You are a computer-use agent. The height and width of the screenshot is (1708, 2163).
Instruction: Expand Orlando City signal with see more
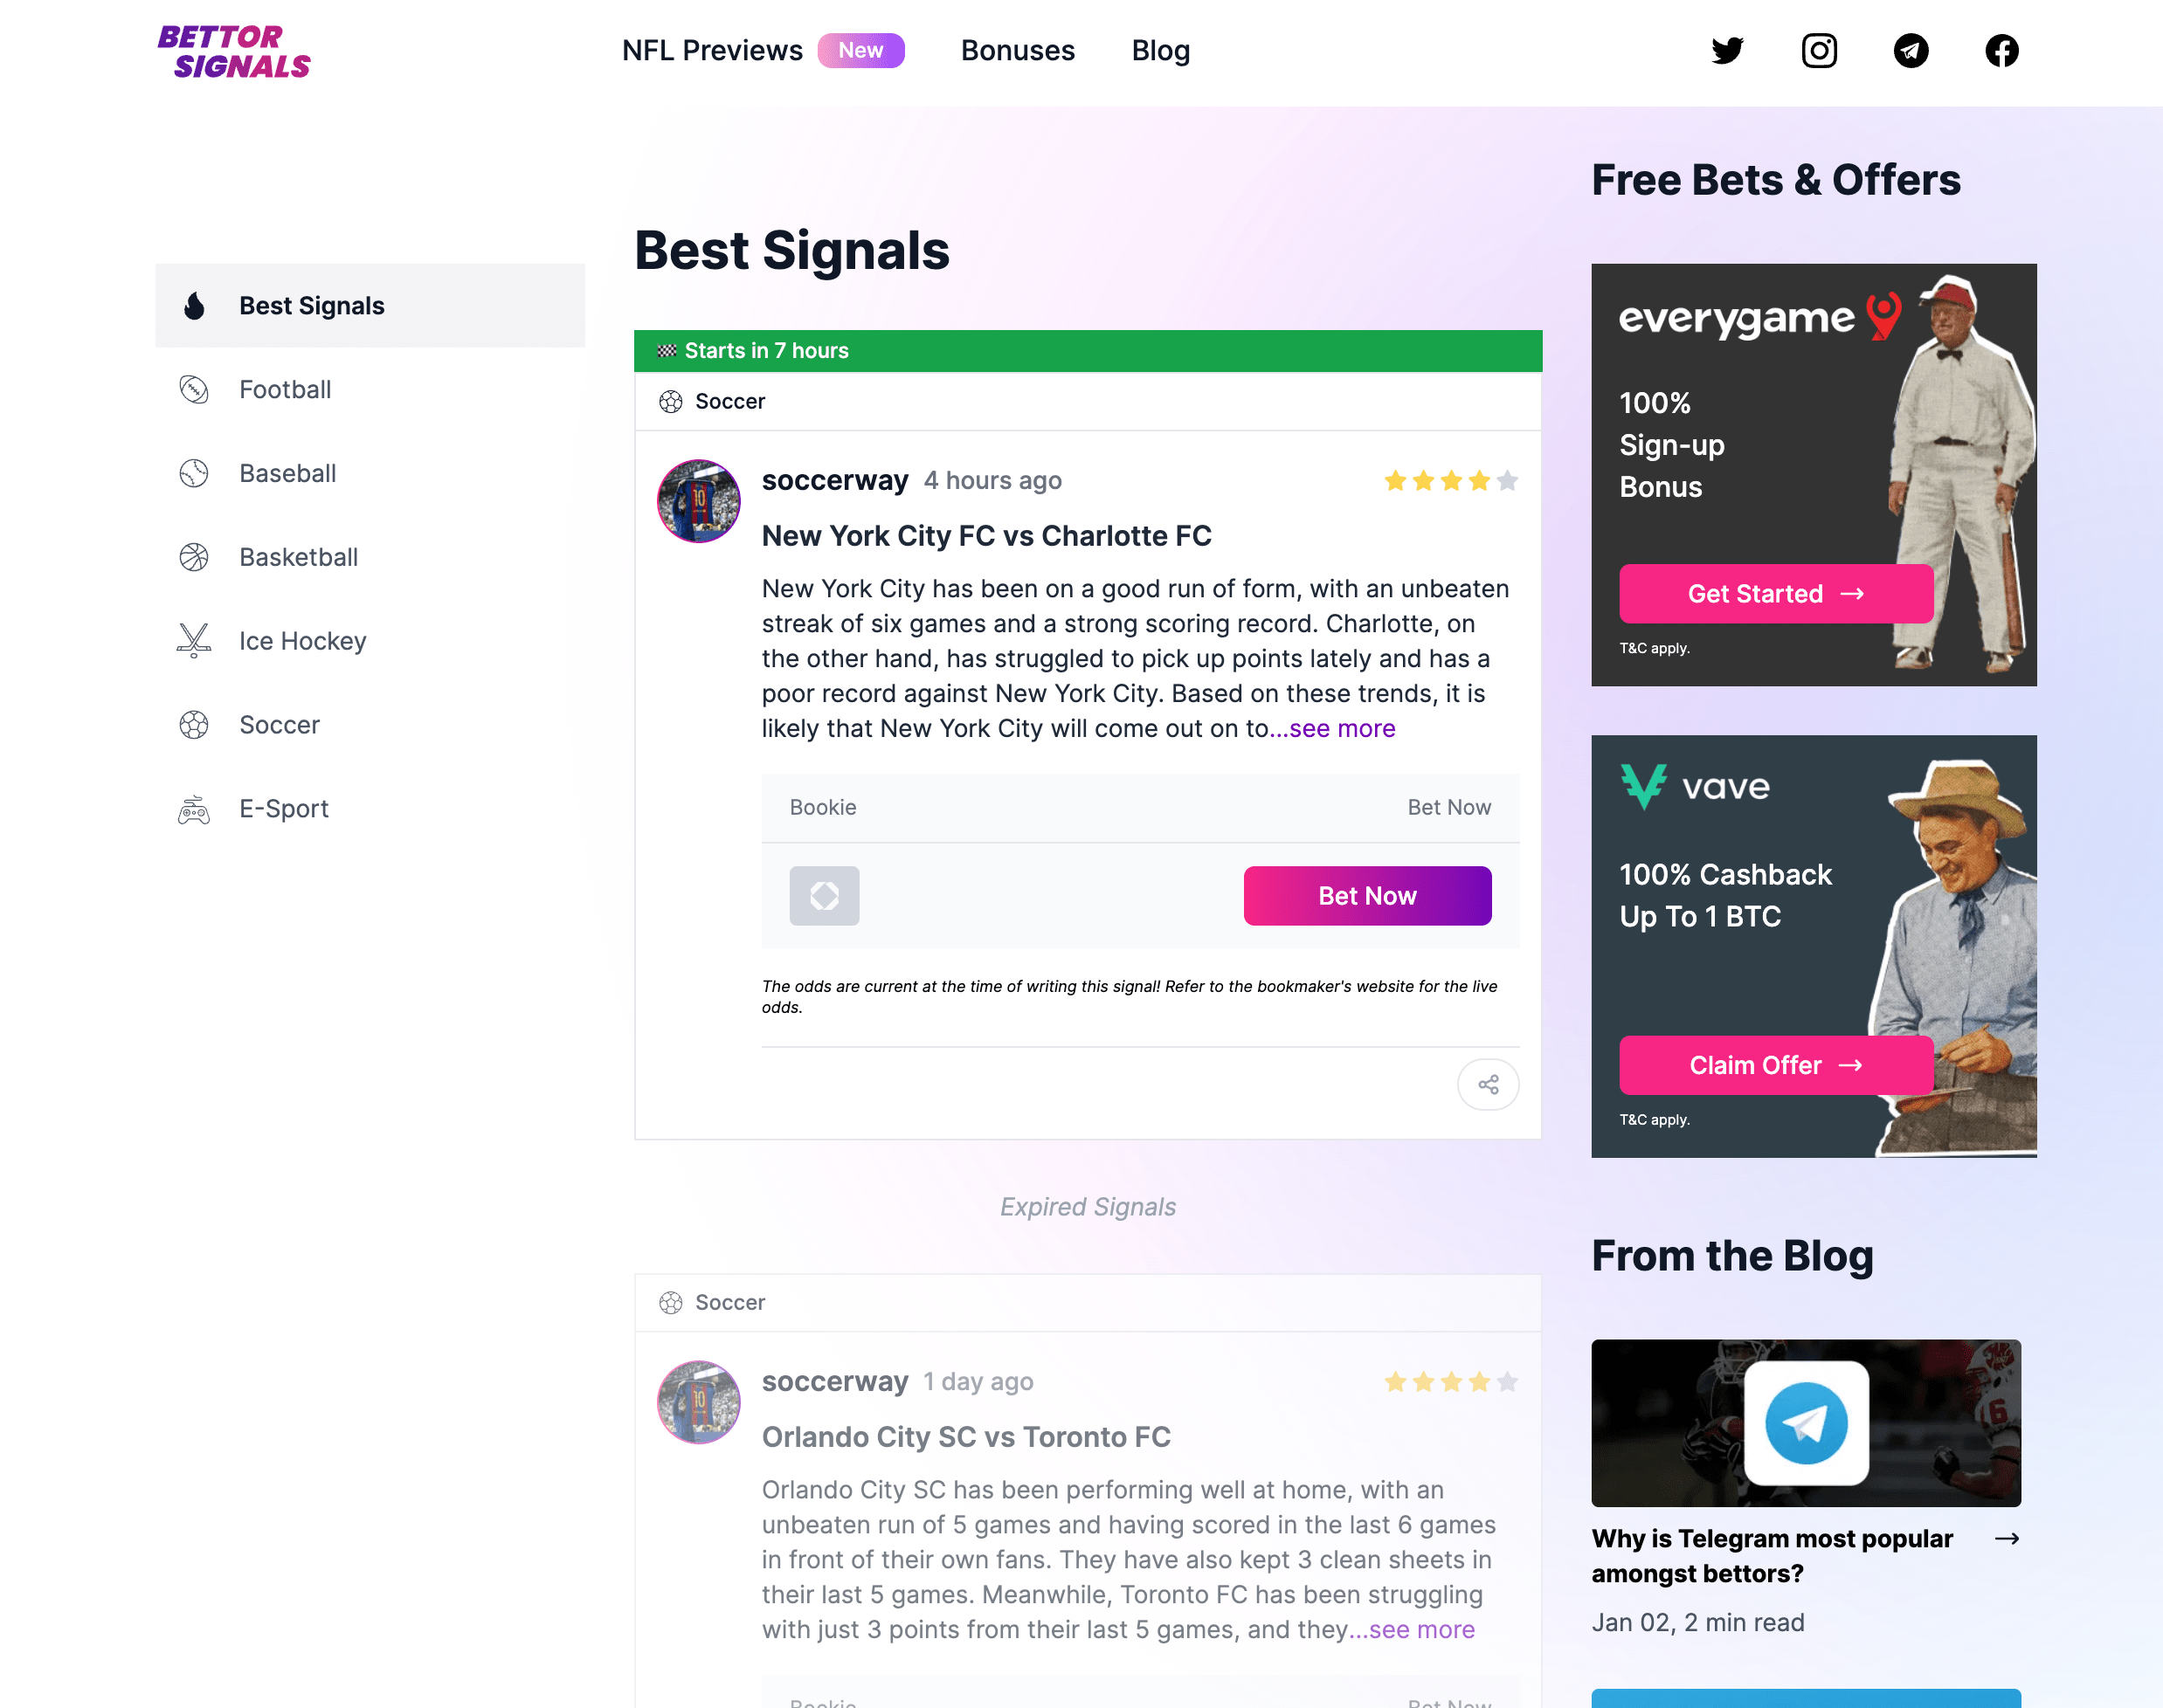click(1413, 1629)
